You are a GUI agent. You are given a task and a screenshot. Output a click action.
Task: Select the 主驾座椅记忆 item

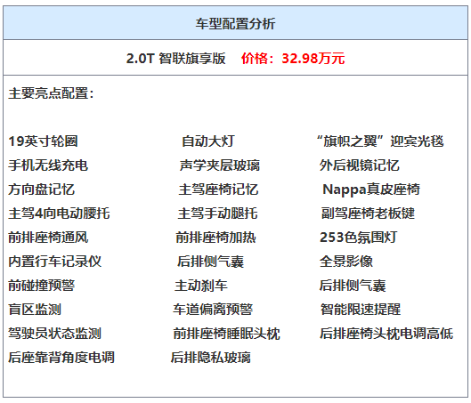[218, 189]
